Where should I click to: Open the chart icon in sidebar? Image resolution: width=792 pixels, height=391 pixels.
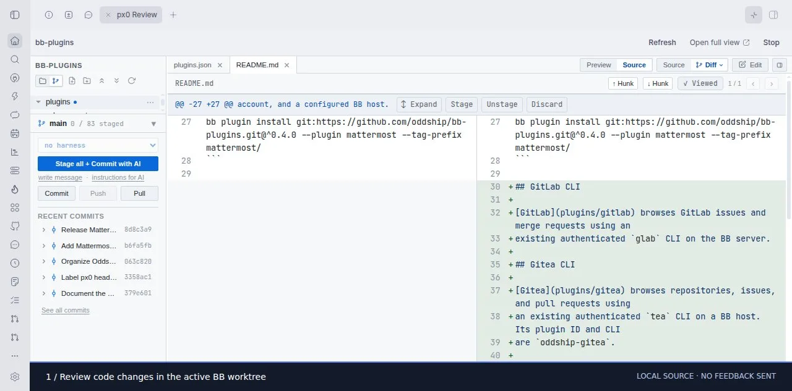coord(15,152)
